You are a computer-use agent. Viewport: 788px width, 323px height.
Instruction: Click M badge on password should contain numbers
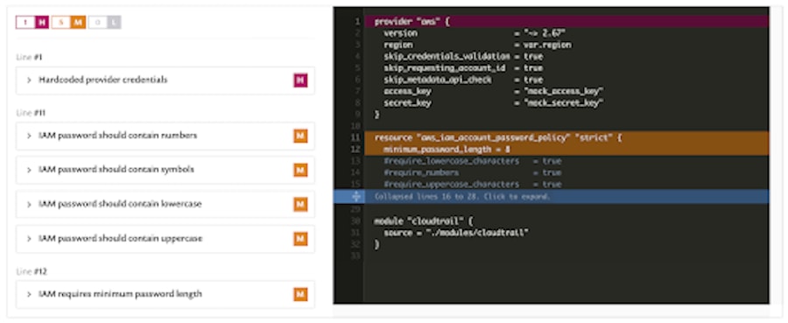pos(300,137)
